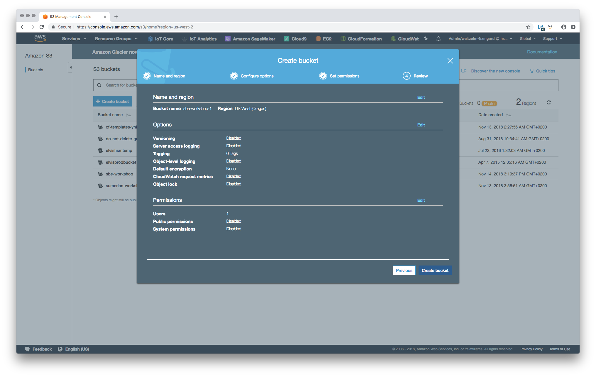Image resolution: width=596 pixels, height=377 pixels.
Task: Open Quick tips link
Action: tap(546, 71)
